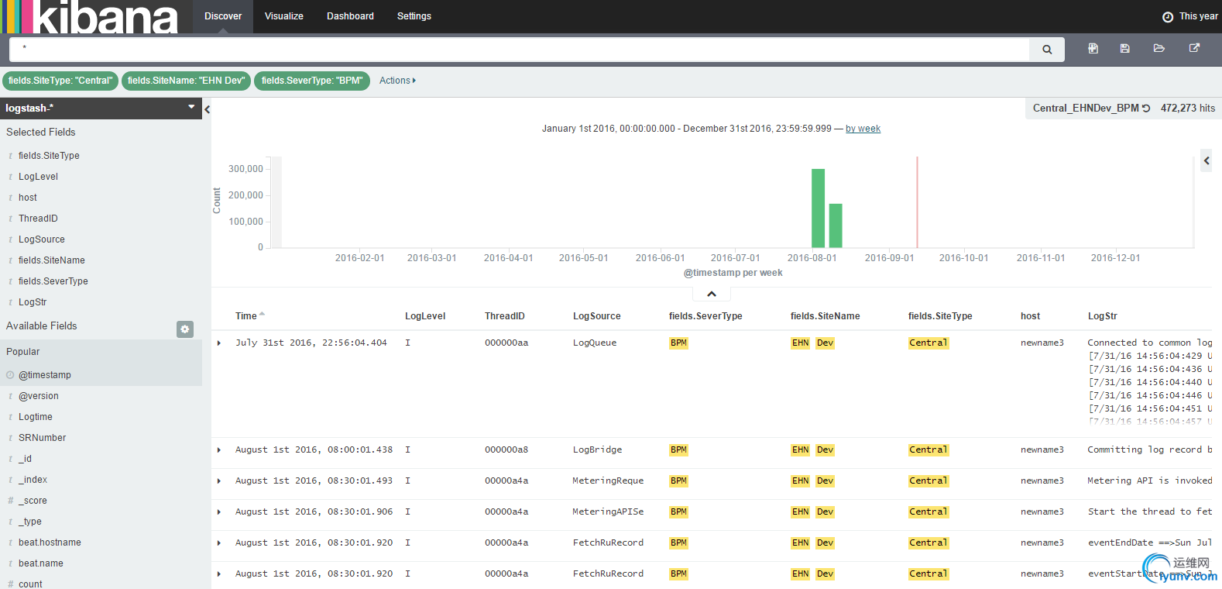Collapse the sidebar with the left chevron
1222x589 pixels.
(208, 110)
